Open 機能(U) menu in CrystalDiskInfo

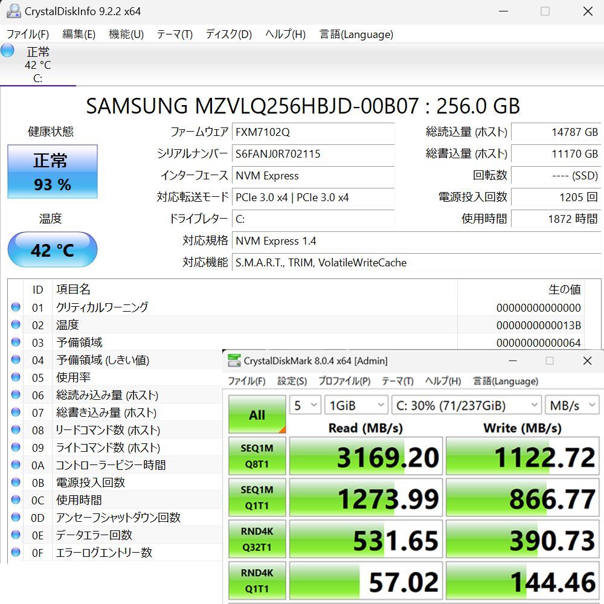click(x=126, y=34)
